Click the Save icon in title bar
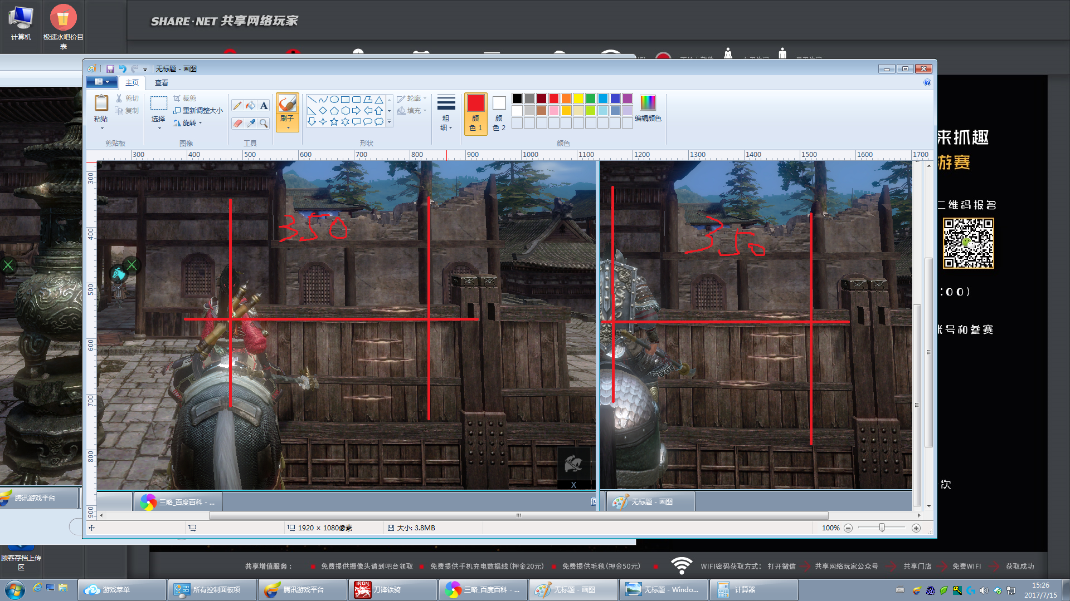The height and width of the screenshot is (601, 1070). point(110,69)
